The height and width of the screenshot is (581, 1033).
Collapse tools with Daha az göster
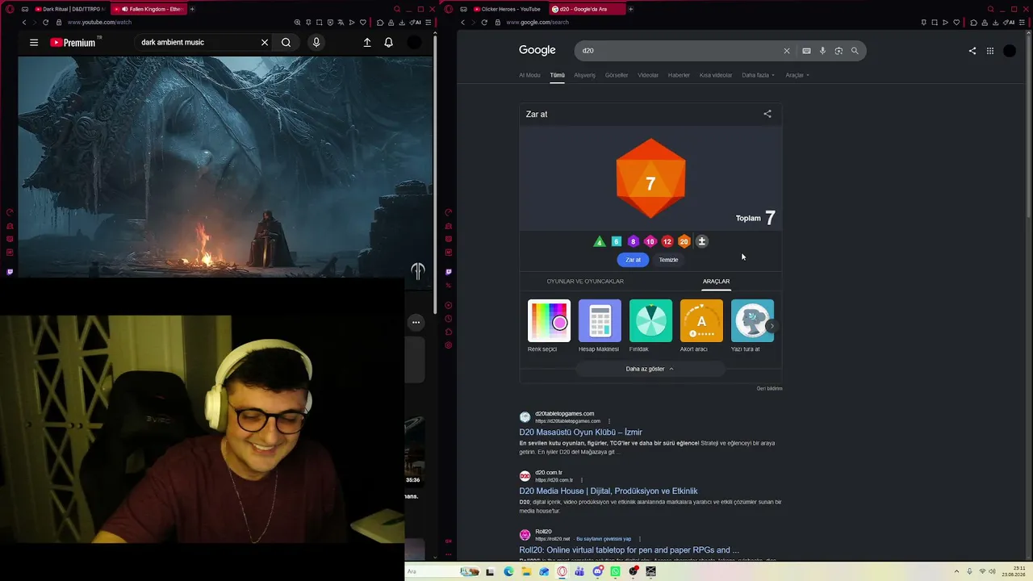(x=650, y=369)
